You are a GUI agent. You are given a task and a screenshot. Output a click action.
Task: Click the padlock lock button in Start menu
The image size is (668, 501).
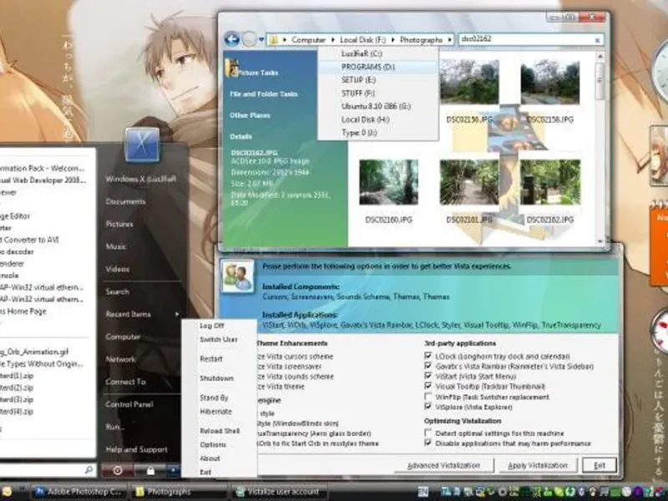(150, 470)
